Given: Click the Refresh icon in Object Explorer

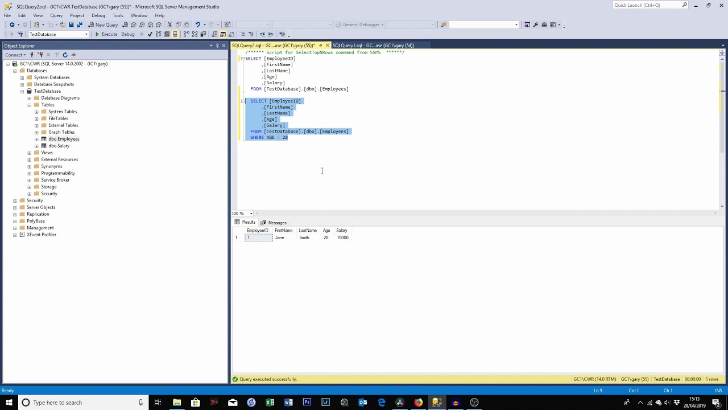Looking at the screenshot, I should coord(65,55).
